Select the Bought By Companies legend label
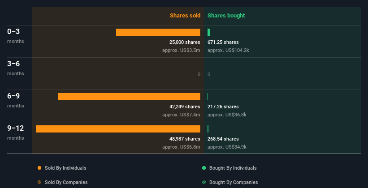The width and height of the screenshot is (368, 188). click(234, 182)
